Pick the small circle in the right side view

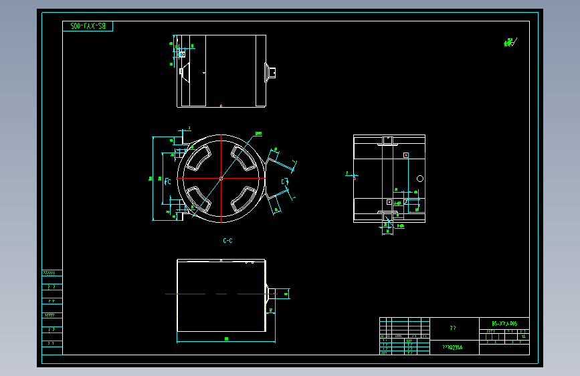pyautogui.click(x=420, y=179)
